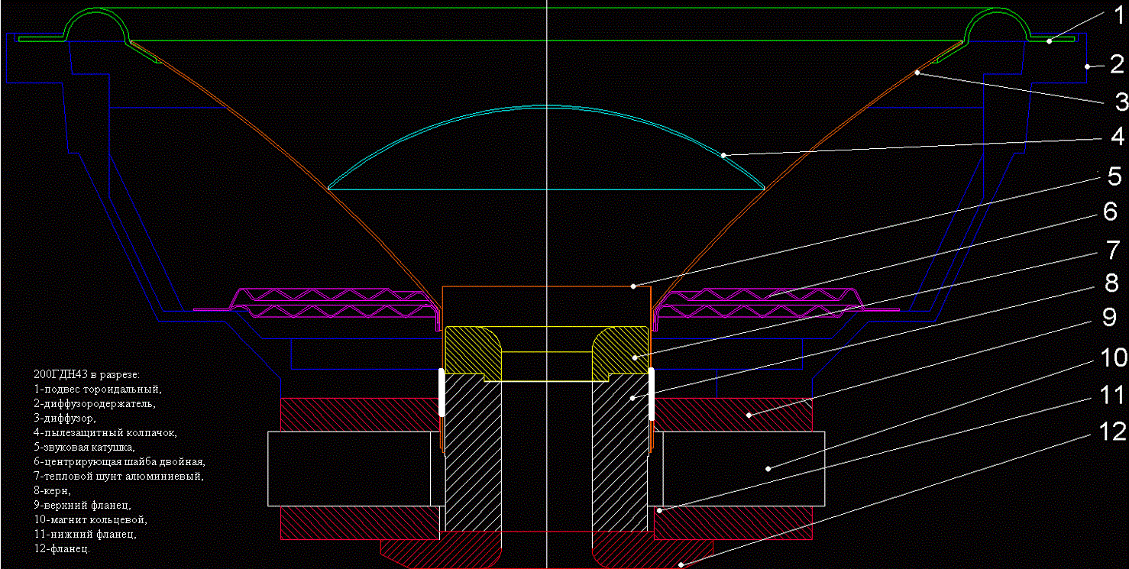This screenshot has width=1129, height=569.
Task: Pick legend line "8-керн,"
Action: click(x=53, y=490)
